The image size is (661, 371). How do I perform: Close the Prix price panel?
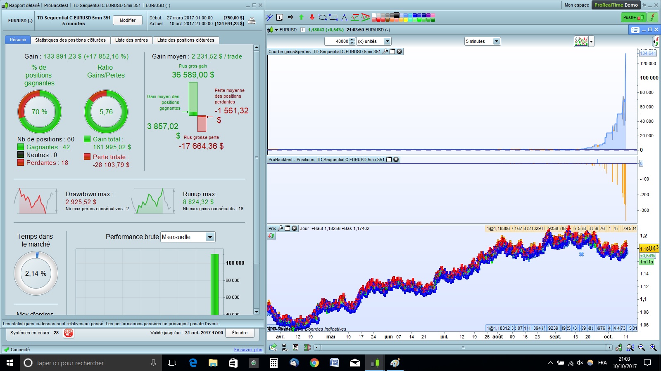coord(295,228)
